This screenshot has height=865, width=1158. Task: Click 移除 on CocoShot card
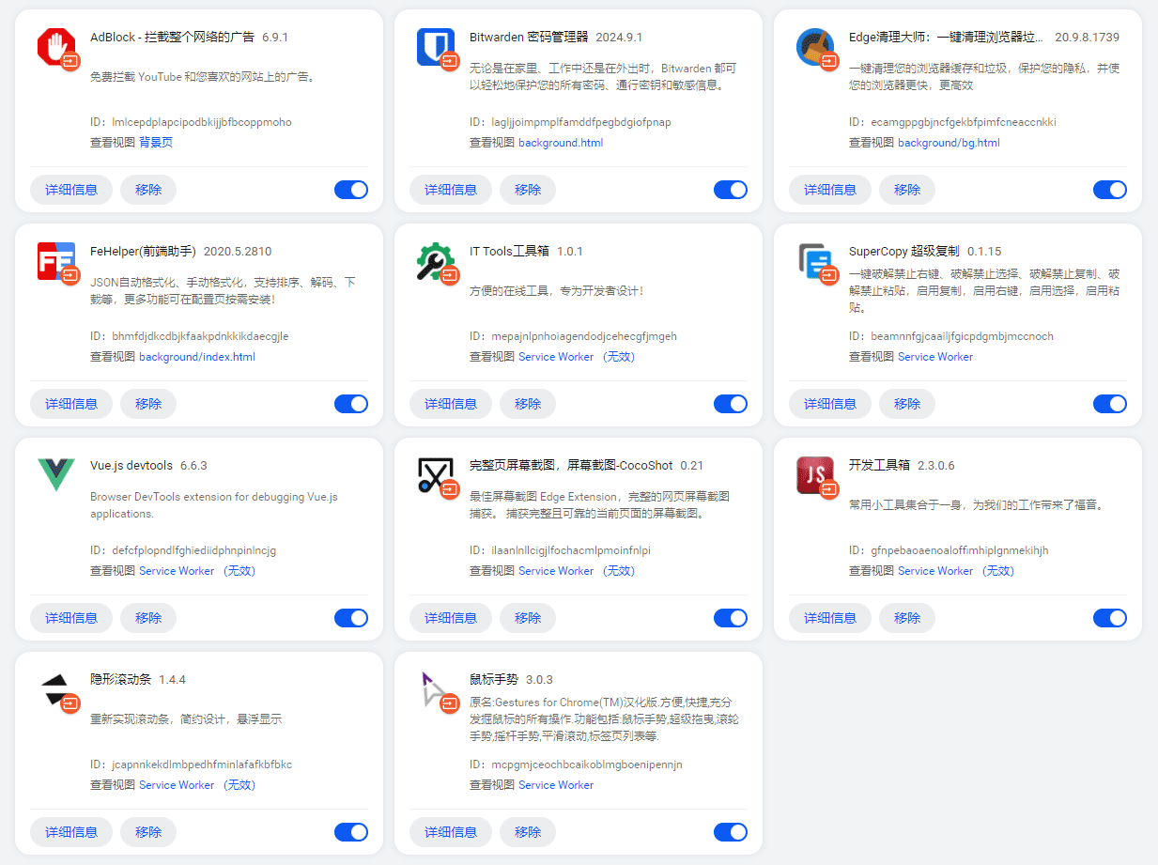point(528,618)
